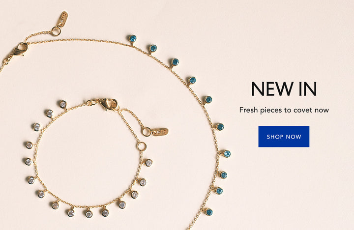Click the bracelet's lobster clasp
The height and width of the screenshot is (230, 354).
click(109, 104)
